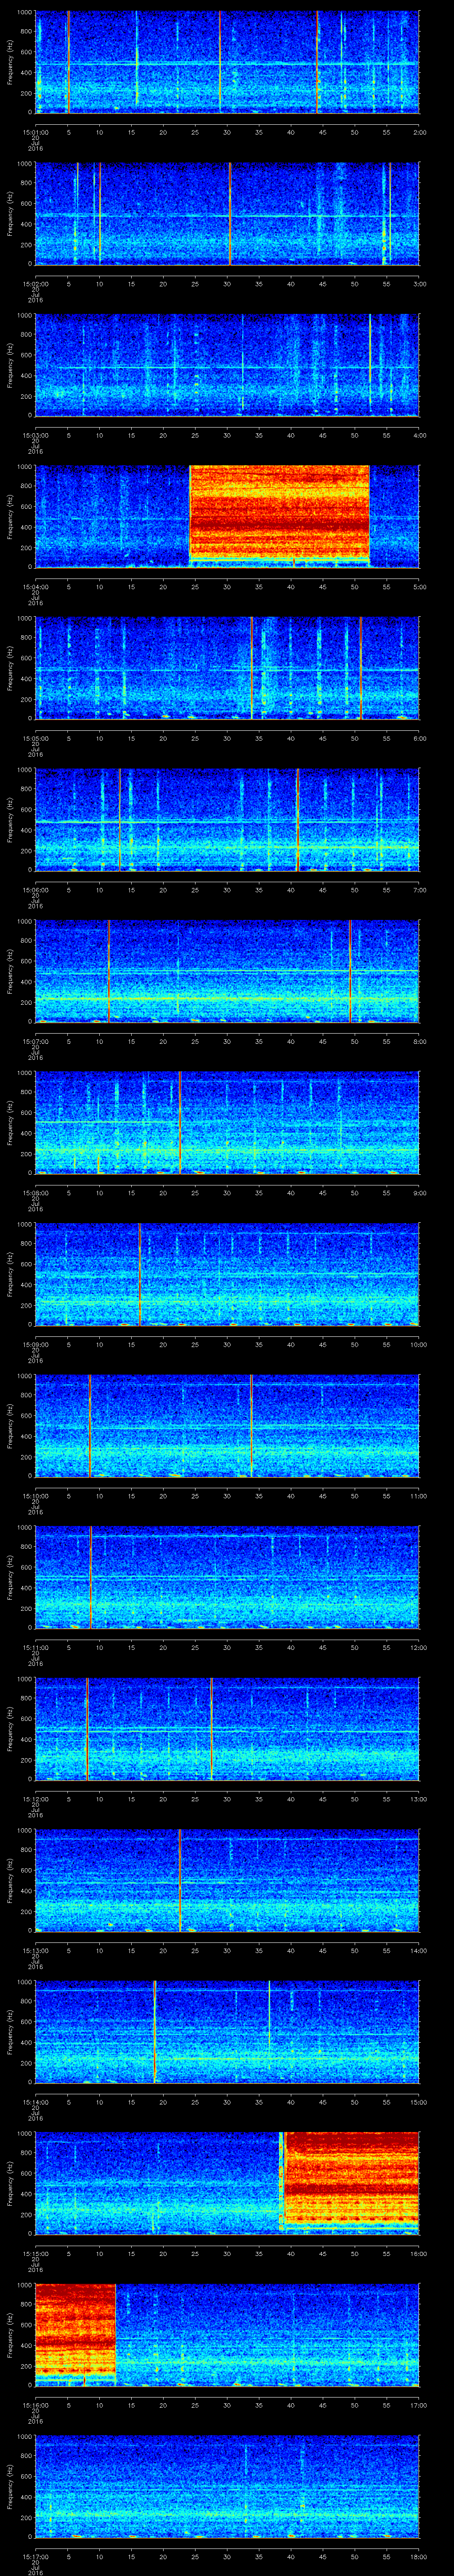Screen dimensions: 454x2576
Task: Click the "15:05:00" time label
Action: pos(35,738)
